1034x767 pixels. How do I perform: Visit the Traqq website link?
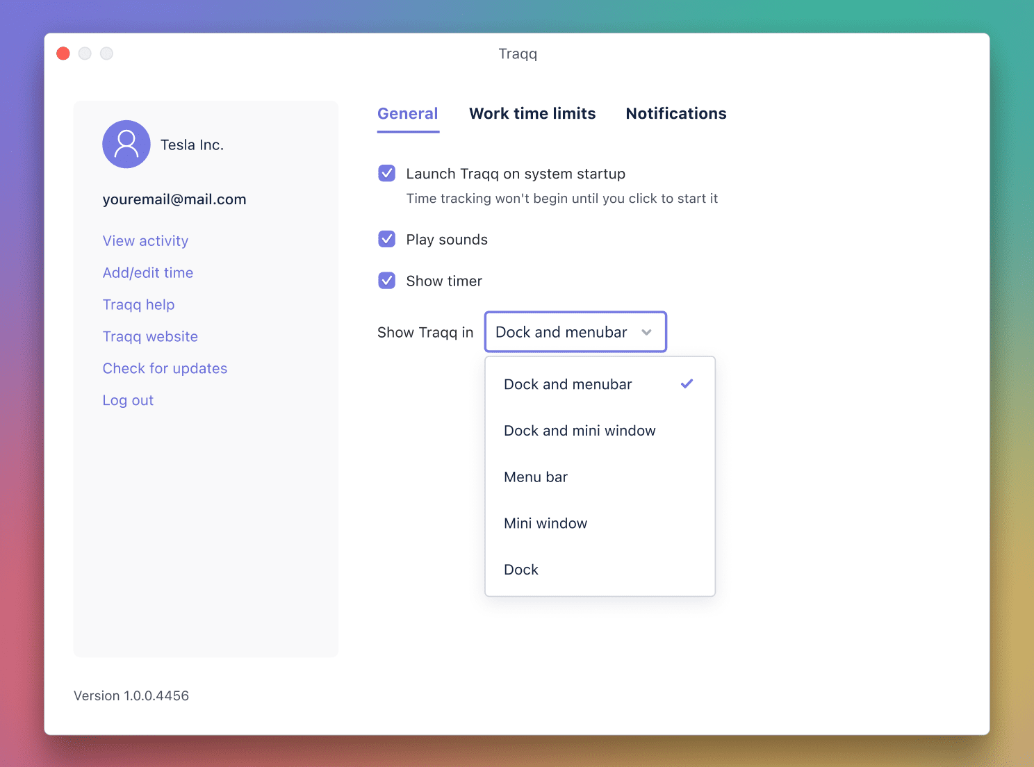tap(150, 337)
